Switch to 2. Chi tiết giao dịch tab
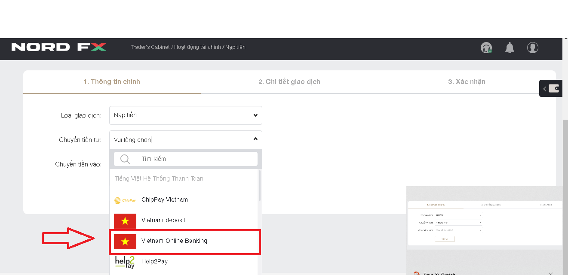Viewport: 568px width, 275px height. pyautogui.click(x=289, y=82)
